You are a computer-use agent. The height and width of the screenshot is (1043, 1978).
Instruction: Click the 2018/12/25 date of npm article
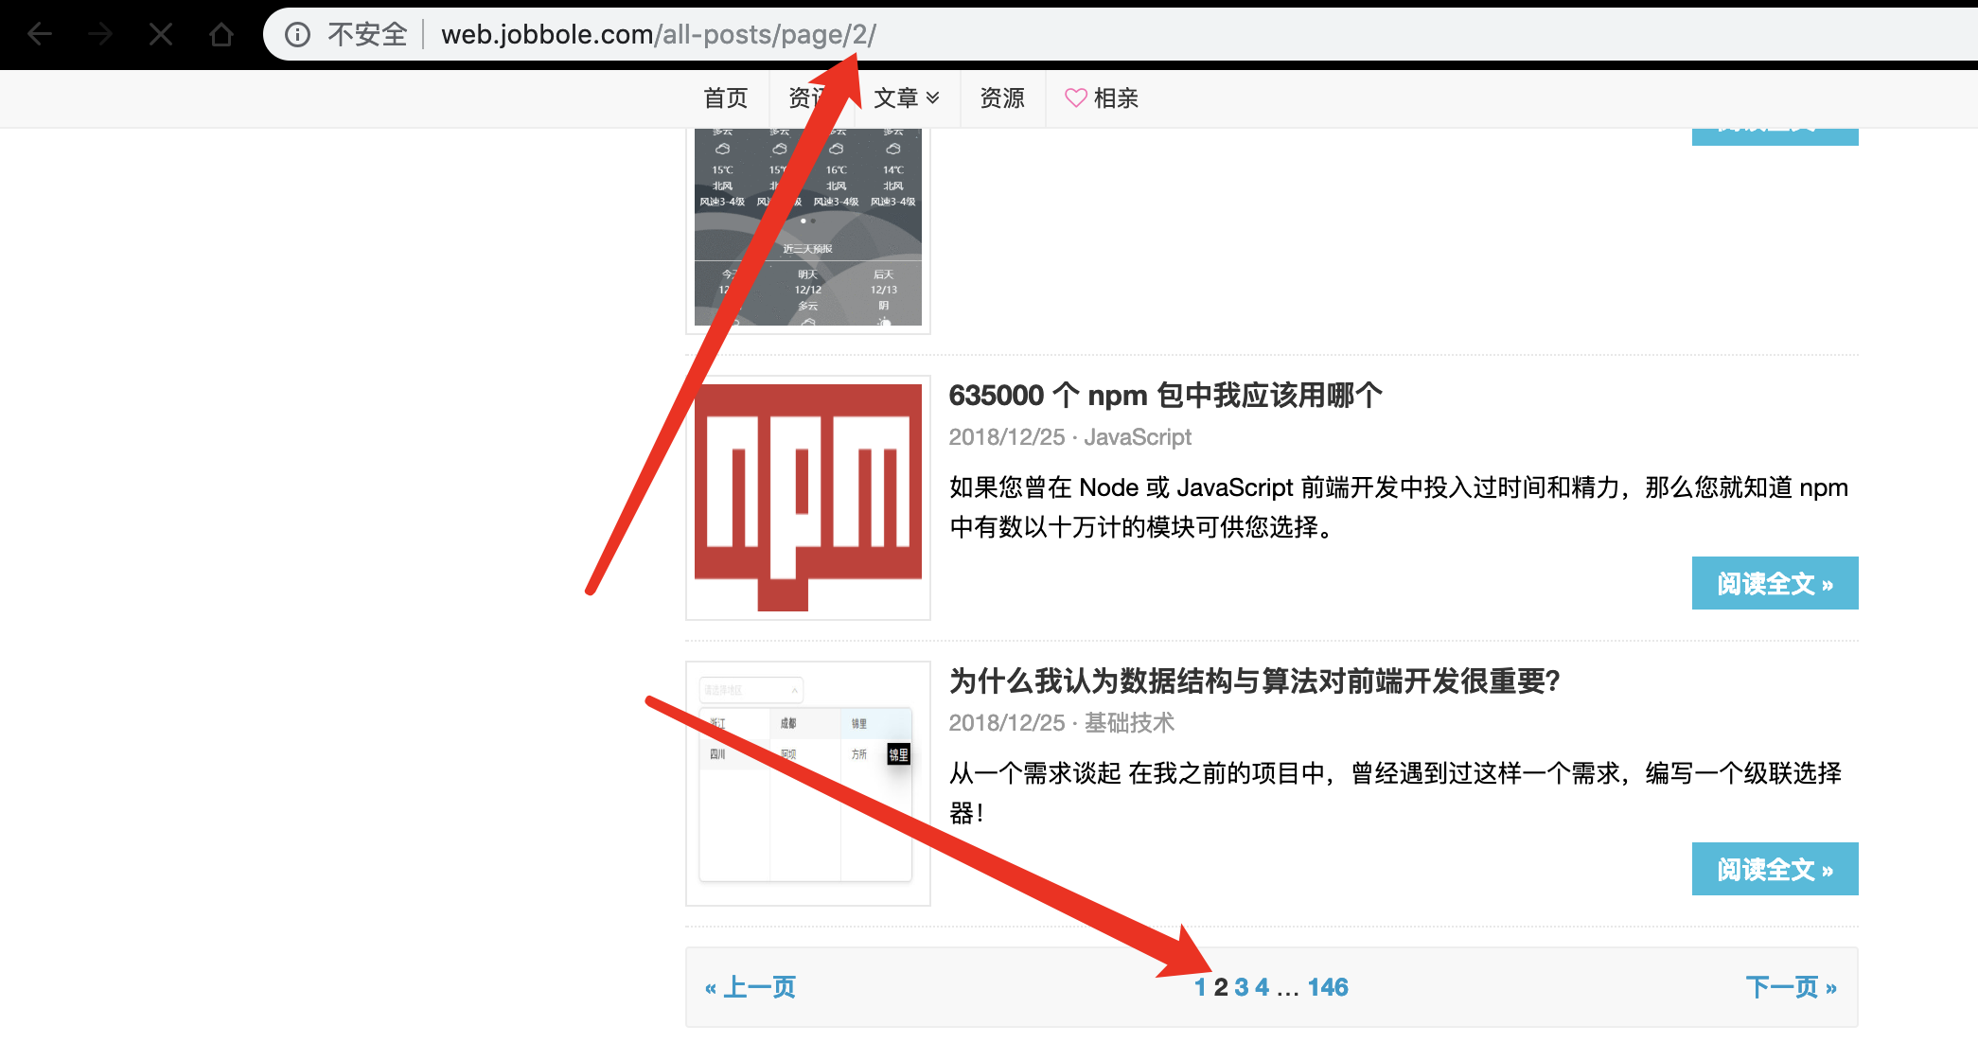pos(1007,437)
